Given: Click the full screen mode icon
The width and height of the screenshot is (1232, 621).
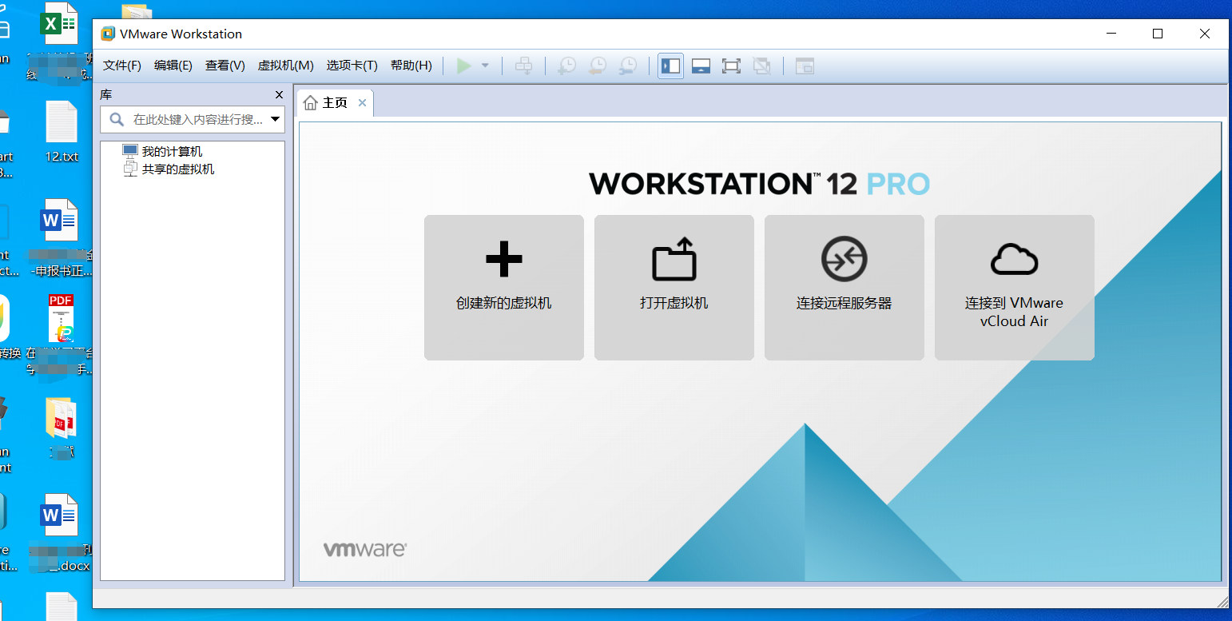Looking at the screenshot, I should pos(731,66).
